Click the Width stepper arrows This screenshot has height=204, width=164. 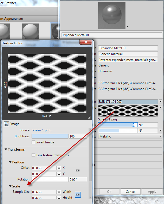click(59, 192)
